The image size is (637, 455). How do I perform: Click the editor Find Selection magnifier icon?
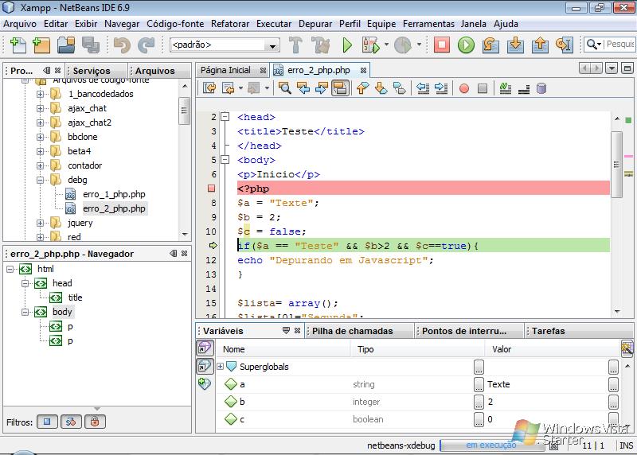[x=285, y=88]
